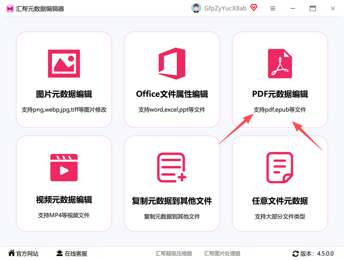Minimize the application window
Viewport: 344px width, 260px height.
pyautogui.click(x=293, y=8)
